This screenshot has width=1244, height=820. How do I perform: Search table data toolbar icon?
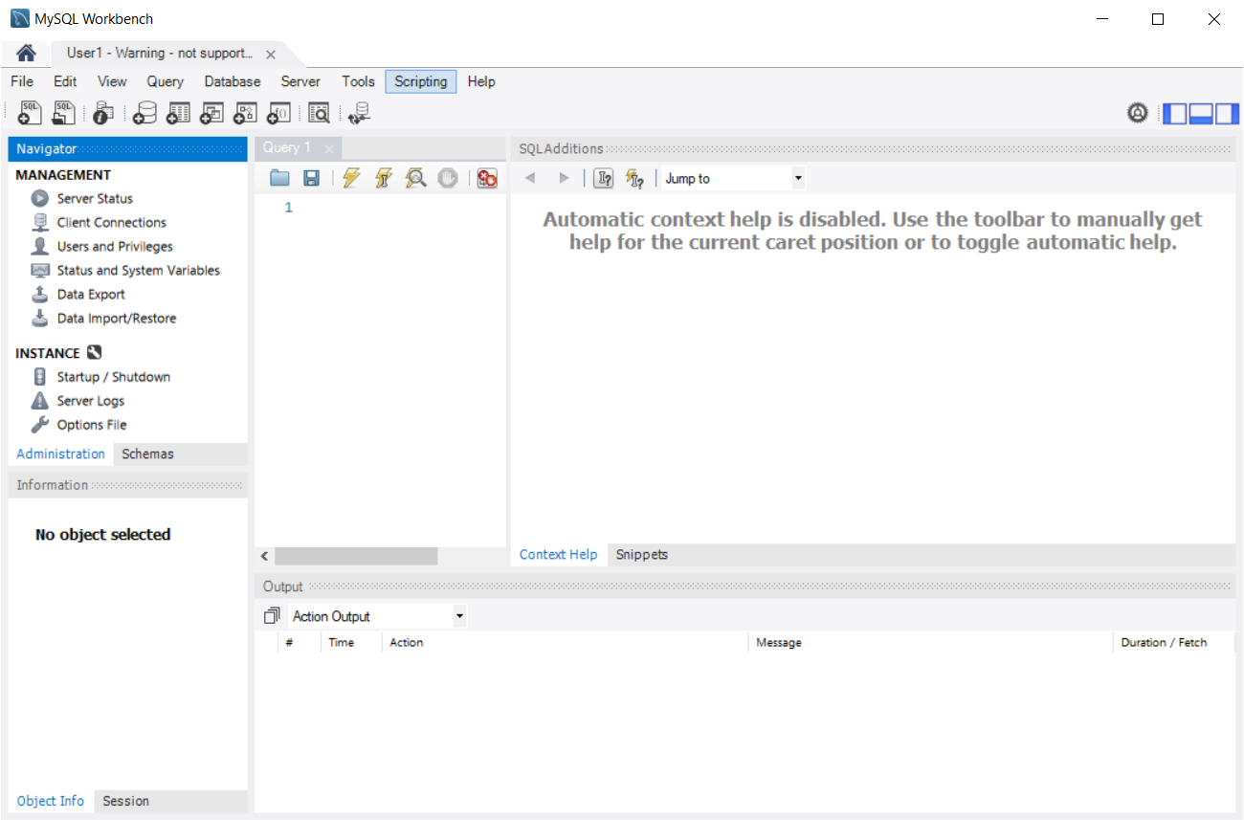pyautogui.click(x=319, y=113)
